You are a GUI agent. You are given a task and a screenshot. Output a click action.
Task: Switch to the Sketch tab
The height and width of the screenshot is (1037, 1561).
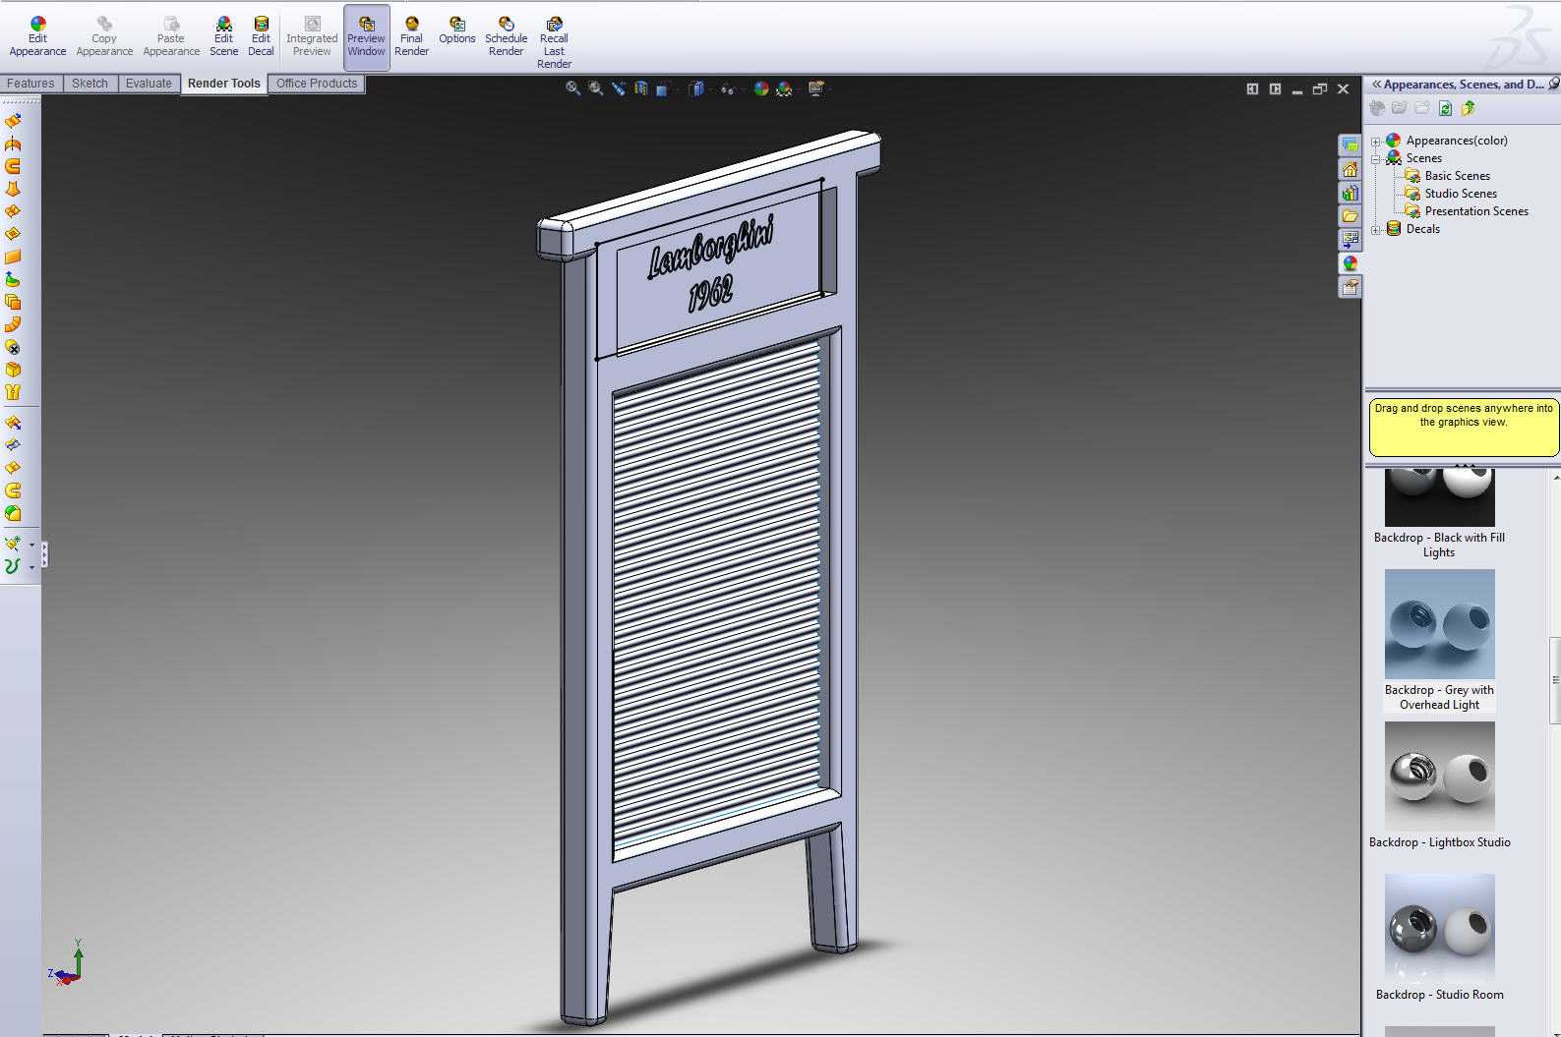tap(90, 84)
